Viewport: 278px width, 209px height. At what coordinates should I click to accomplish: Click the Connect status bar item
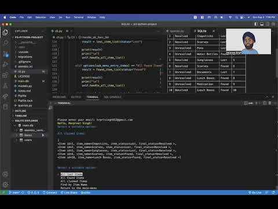50,193
